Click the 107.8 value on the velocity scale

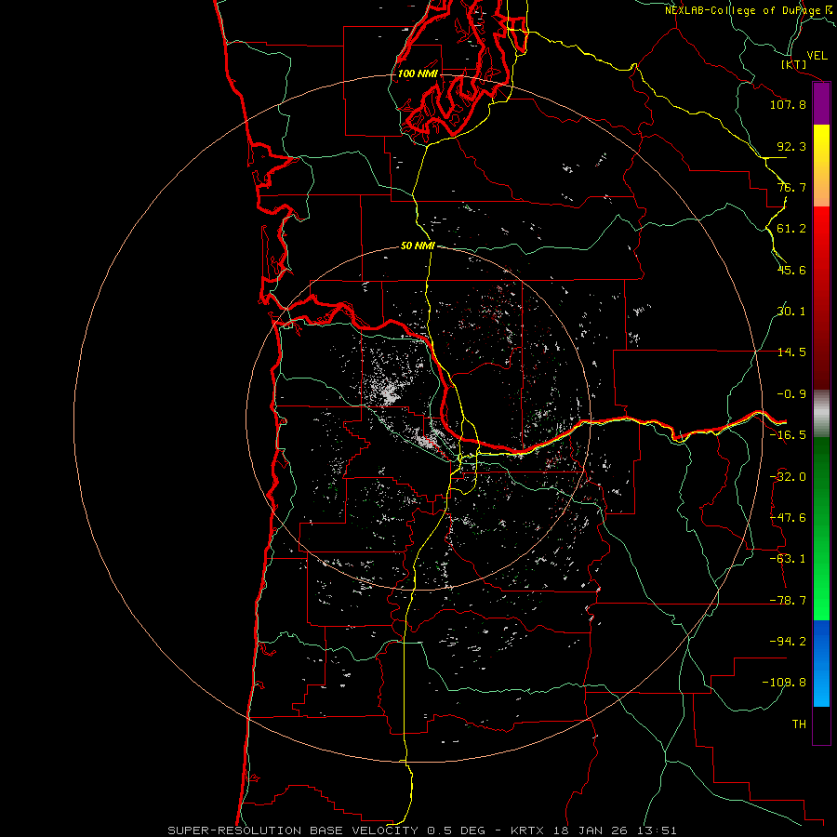(788, 104)
